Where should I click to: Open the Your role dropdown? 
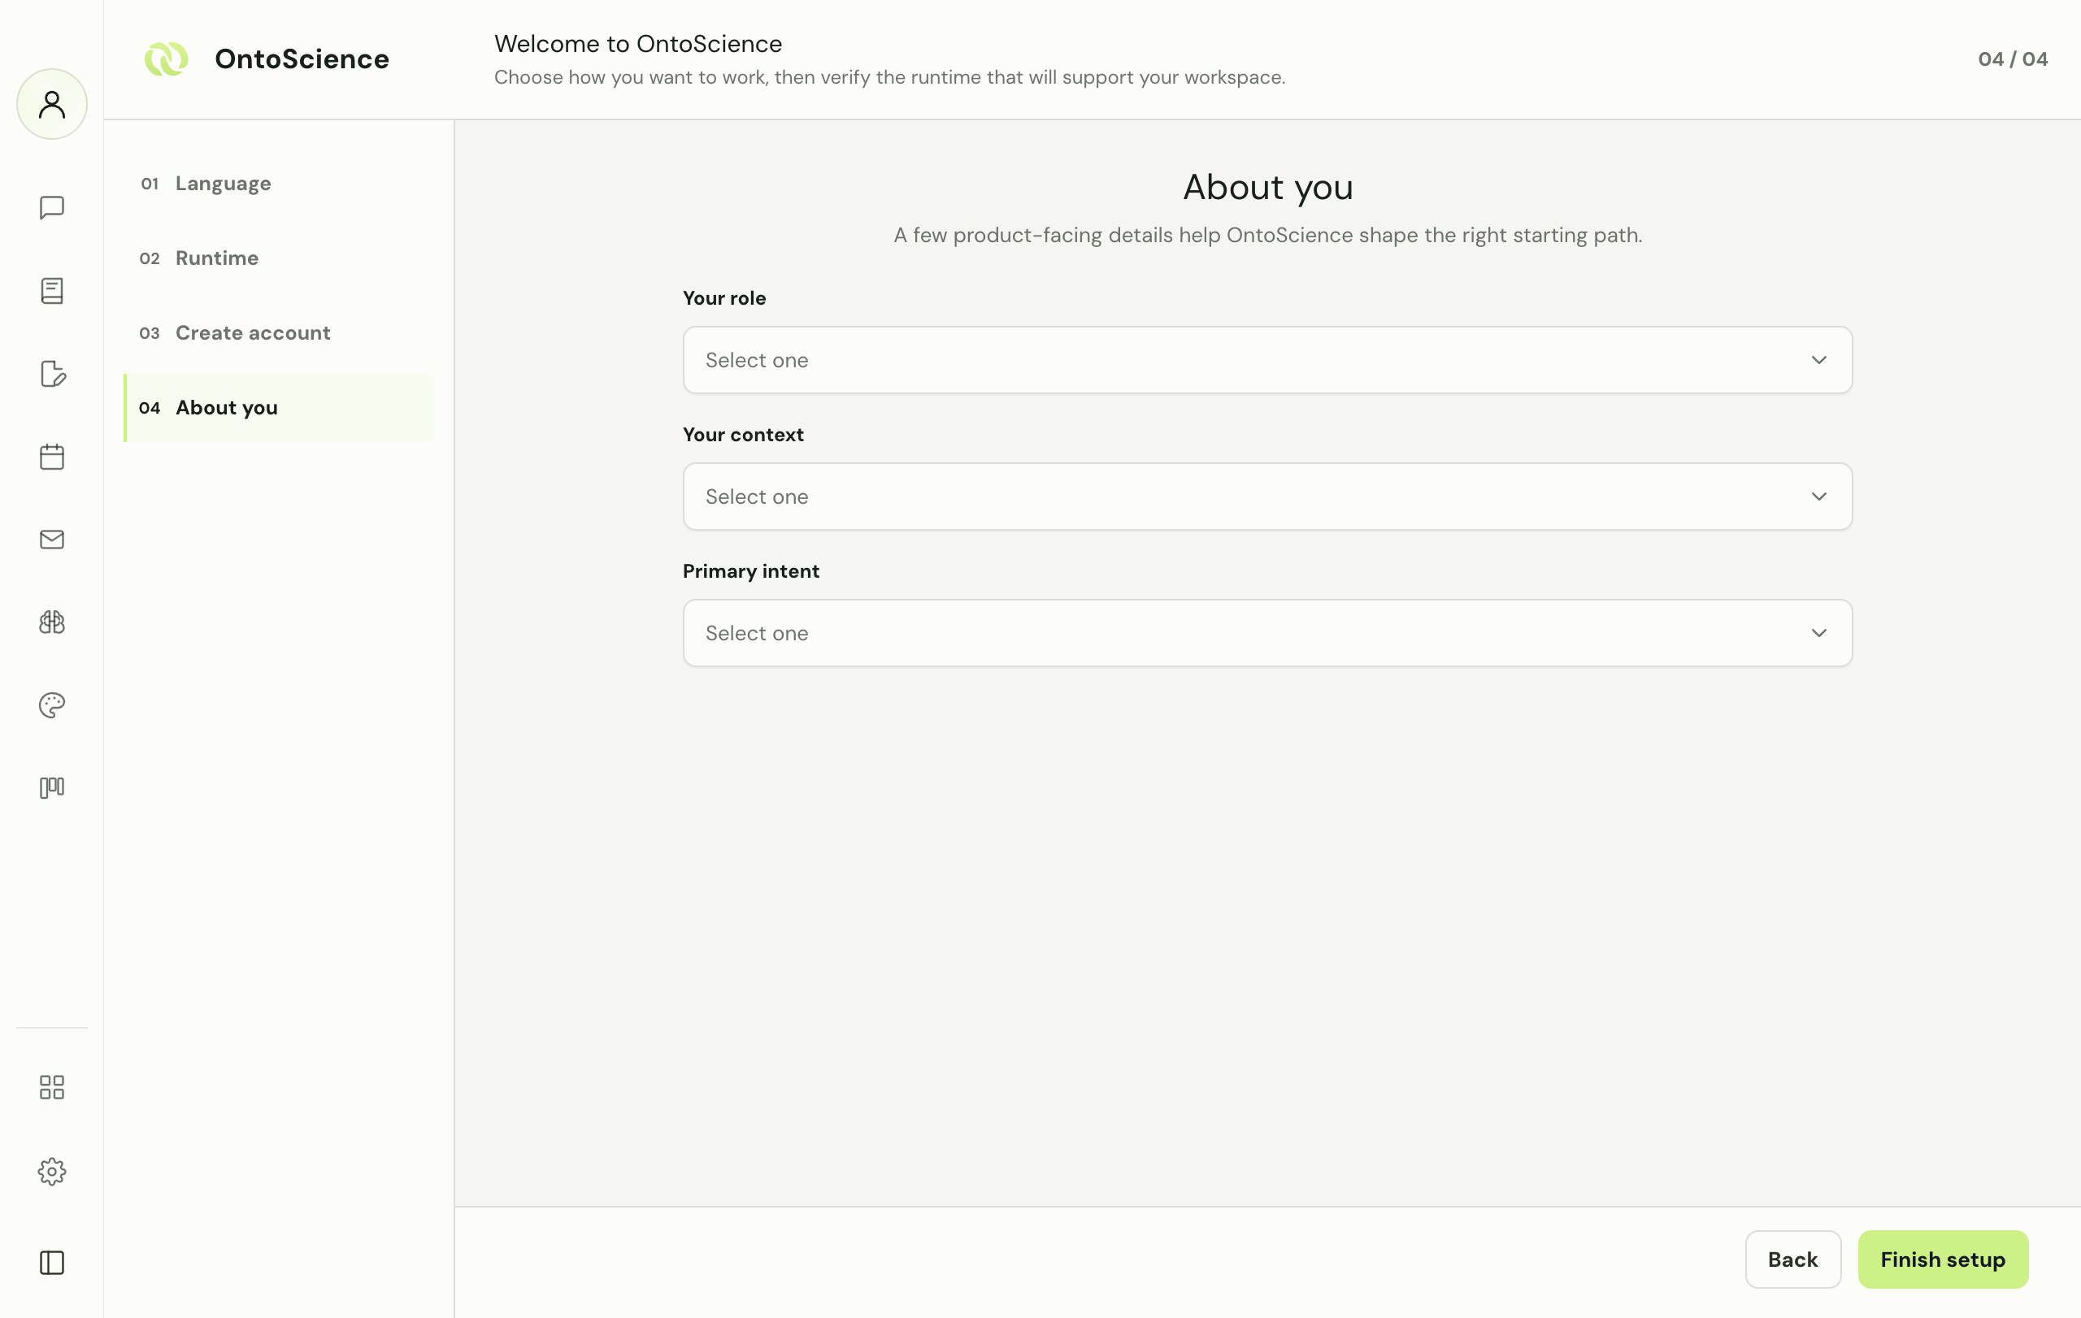tap(1267, 360)
